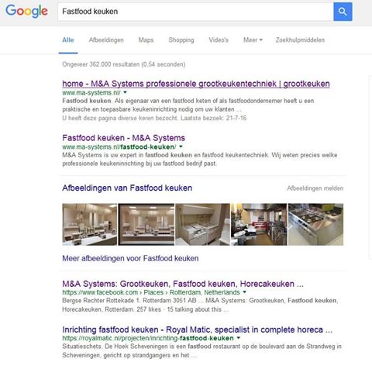Open the Shopping tab
The image size is (372, 369).
(x=181, y=40)
